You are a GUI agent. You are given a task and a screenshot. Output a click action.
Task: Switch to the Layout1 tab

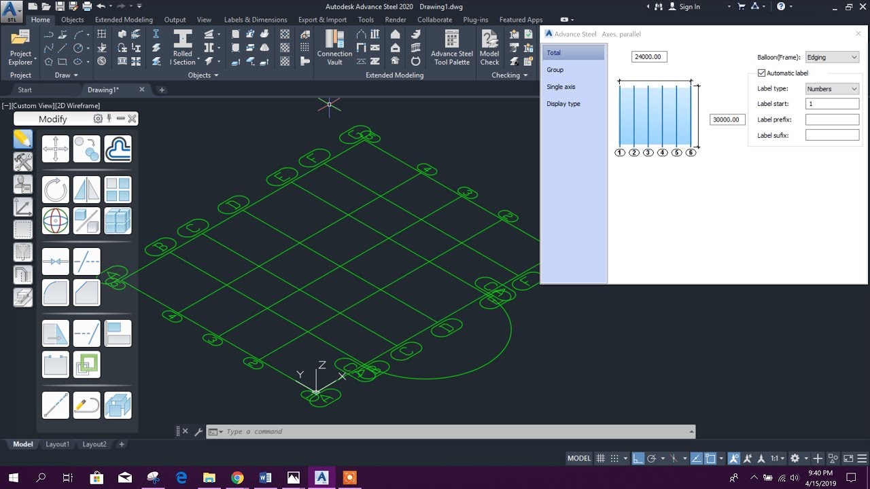pyautogui.click(x=57, y=443)
